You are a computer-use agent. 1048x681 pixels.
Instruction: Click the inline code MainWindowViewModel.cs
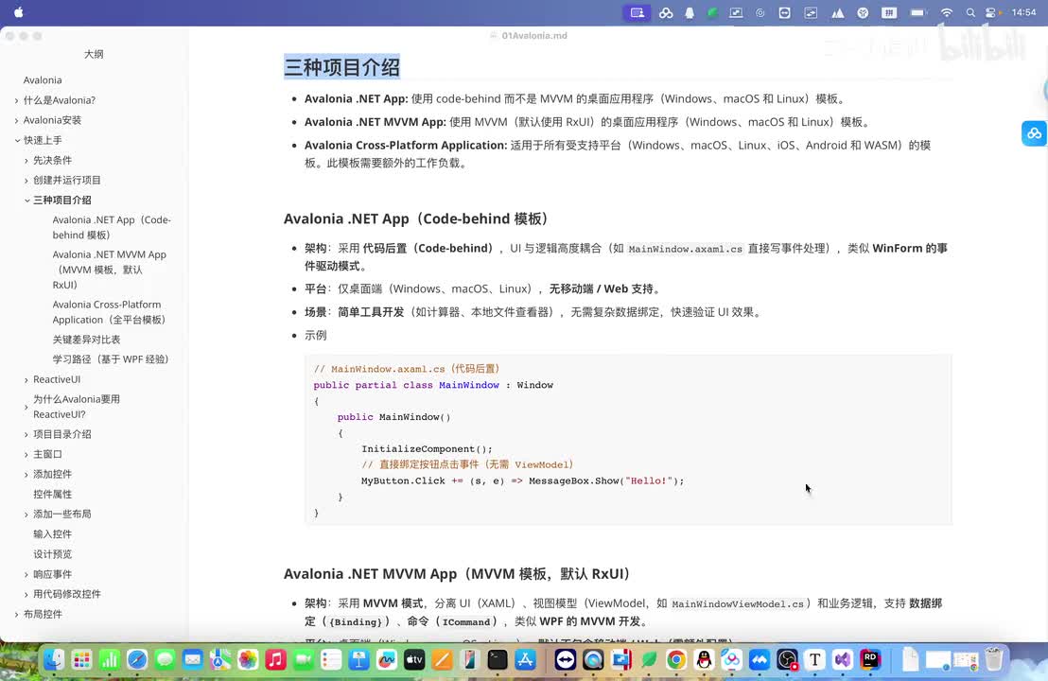(738, 603)
